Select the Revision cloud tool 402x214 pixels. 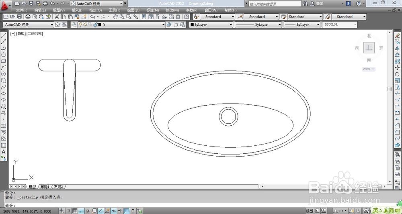[x=4, y=80]
